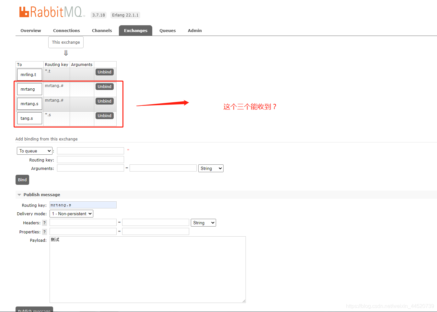Select the Exchanges tab
This screenshot has width=437, height=312.
135,30
